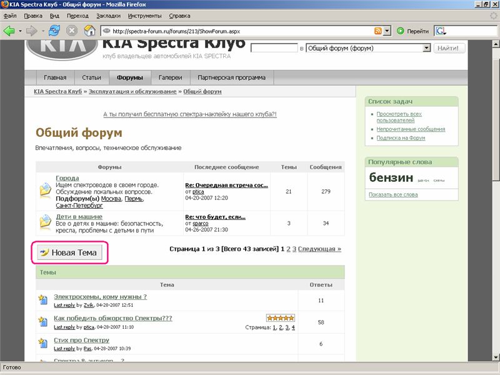
Task: Open the Back button history dropdown arrow
Action: pos(20,31)
